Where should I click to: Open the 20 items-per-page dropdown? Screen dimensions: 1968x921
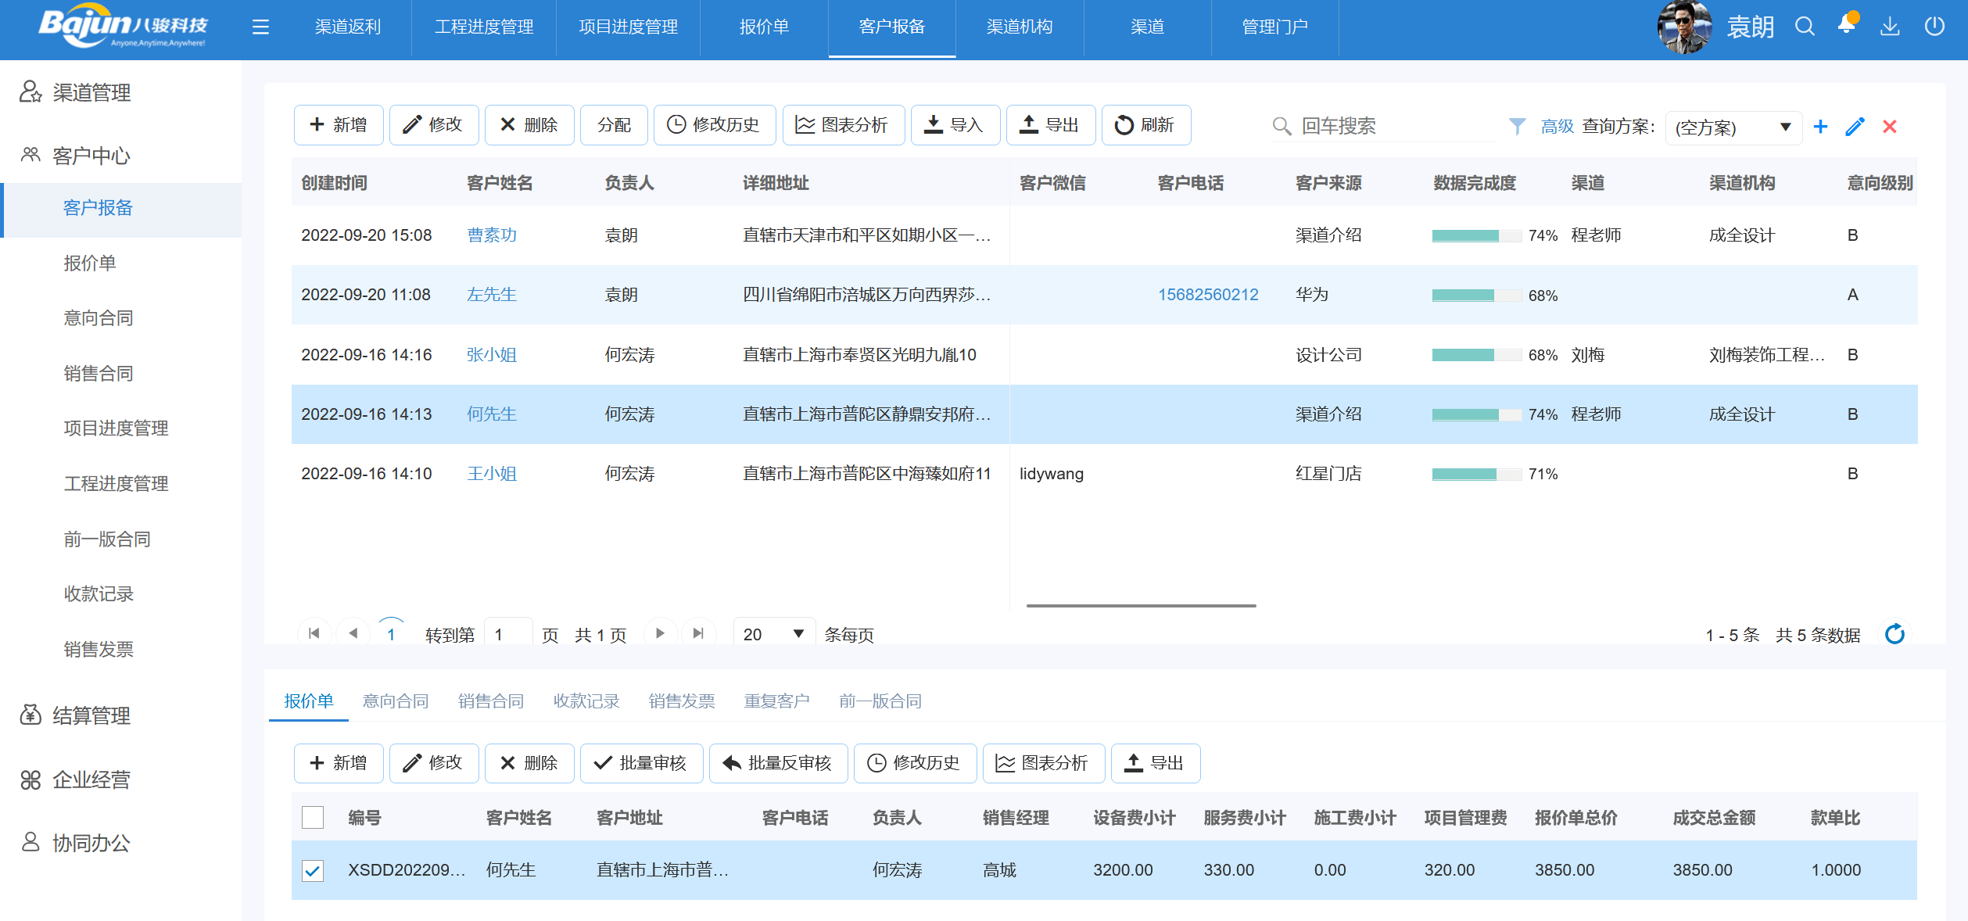(773, 634)
